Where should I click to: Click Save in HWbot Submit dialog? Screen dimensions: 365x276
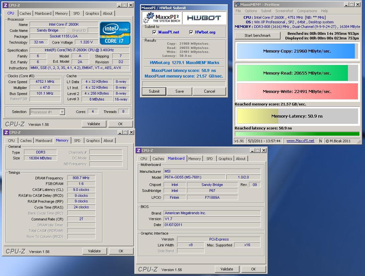click(x=179, y=91)
